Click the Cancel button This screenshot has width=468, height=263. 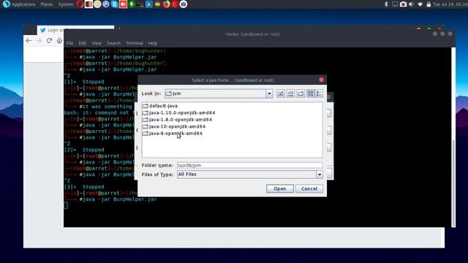[309, 188]
